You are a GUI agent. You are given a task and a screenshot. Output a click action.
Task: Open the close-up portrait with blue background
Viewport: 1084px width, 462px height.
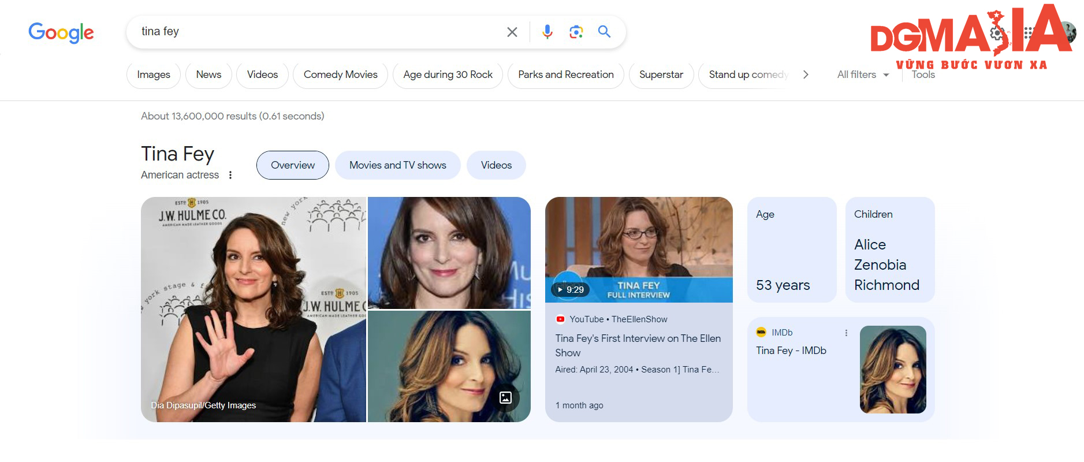pos(449,253)
